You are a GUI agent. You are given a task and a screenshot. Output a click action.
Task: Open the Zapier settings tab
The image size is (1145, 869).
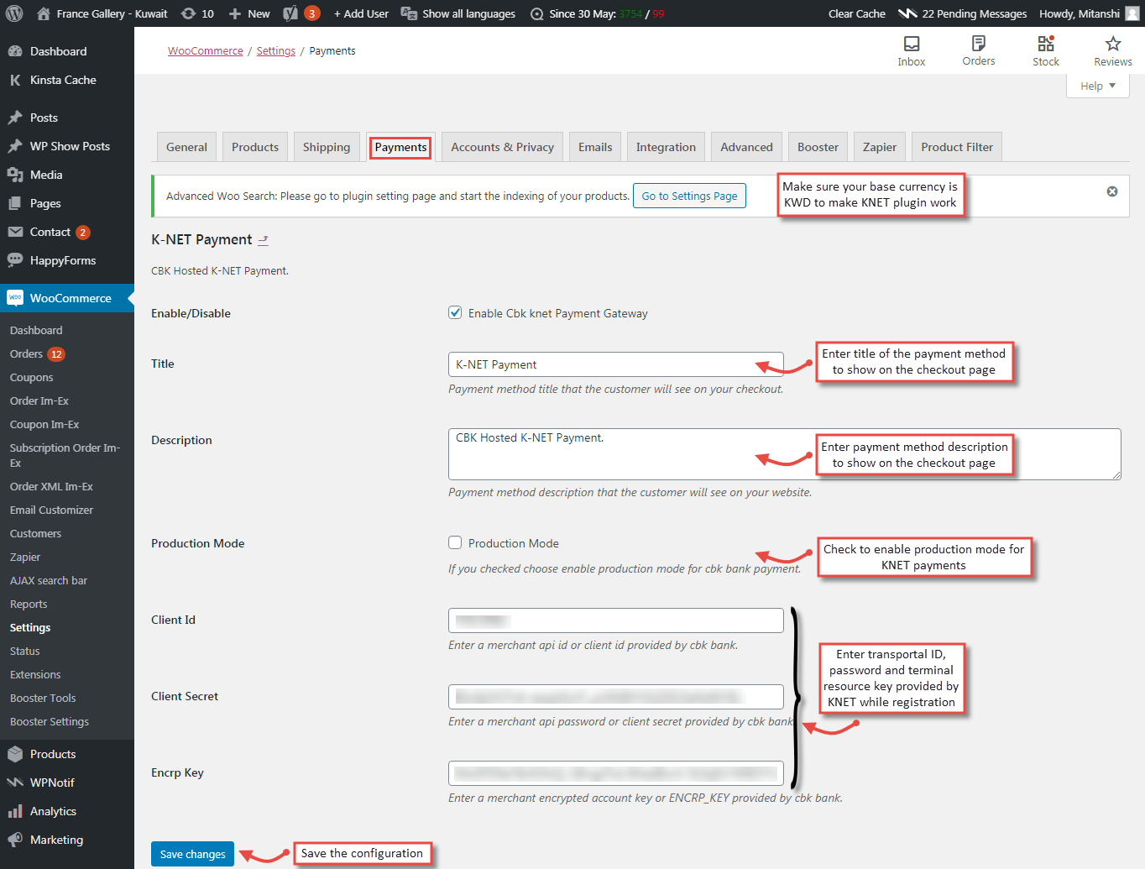tap(880, 147)
